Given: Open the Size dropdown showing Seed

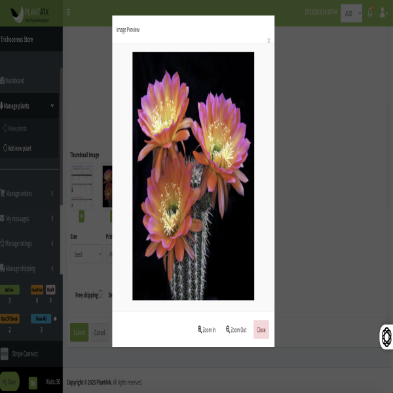Looking at the screenshot, I should (86, 254).
